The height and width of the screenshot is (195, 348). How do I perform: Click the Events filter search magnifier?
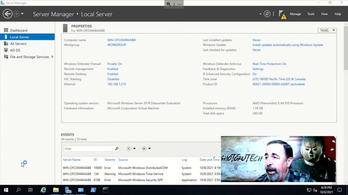click(x=117, y=148)
